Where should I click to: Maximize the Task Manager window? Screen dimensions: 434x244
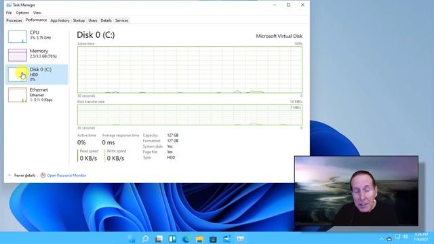(x=288, y=5)
